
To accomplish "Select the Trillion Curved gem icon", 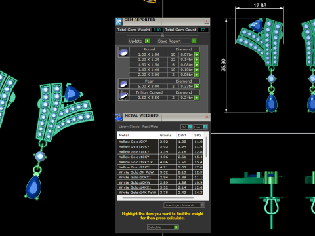I will pos(123,95).
